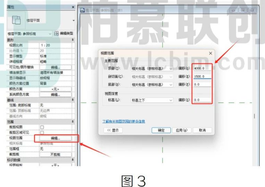Confirm the dialog with 确定
265x187 pixels.
(x=161, y=130)
